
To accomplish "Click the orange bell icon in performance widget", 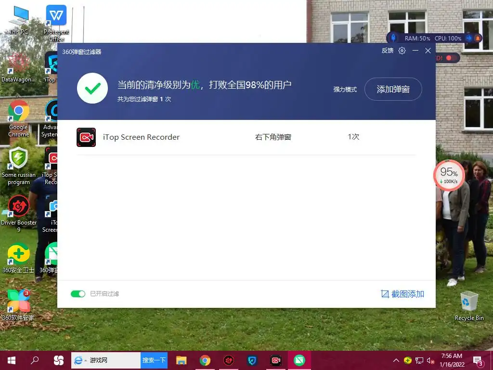I will [478, 38].
